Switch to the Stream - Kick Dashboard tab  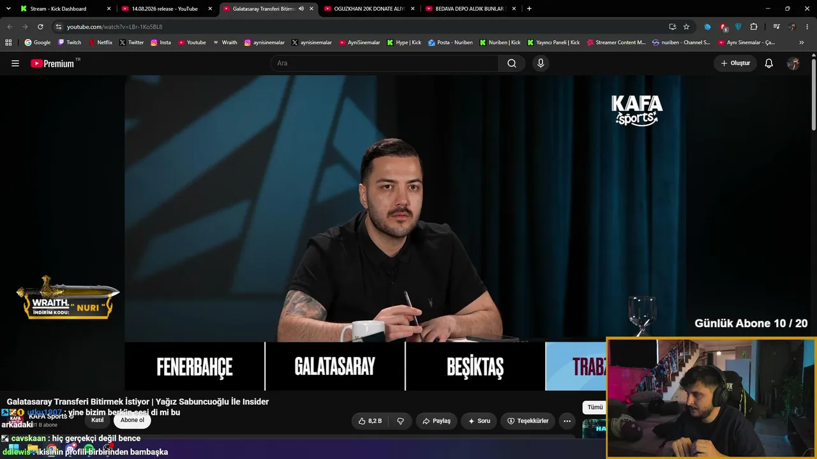coord(58,9)
